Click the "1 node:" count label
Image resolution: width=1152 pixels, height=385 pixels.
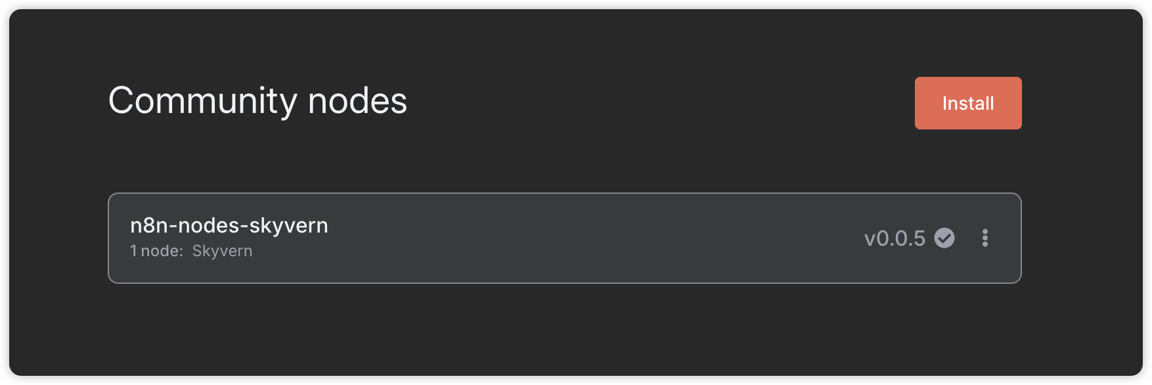(156, 251)
